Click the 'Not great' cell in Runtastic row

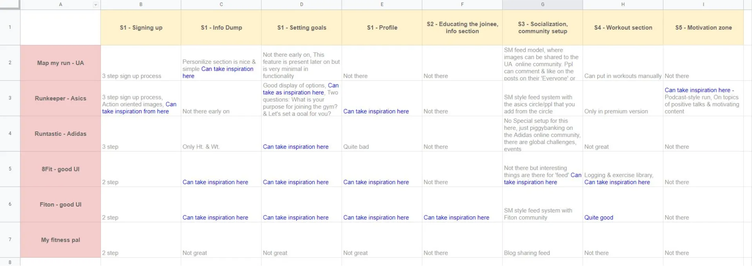(x=623, y=134)
